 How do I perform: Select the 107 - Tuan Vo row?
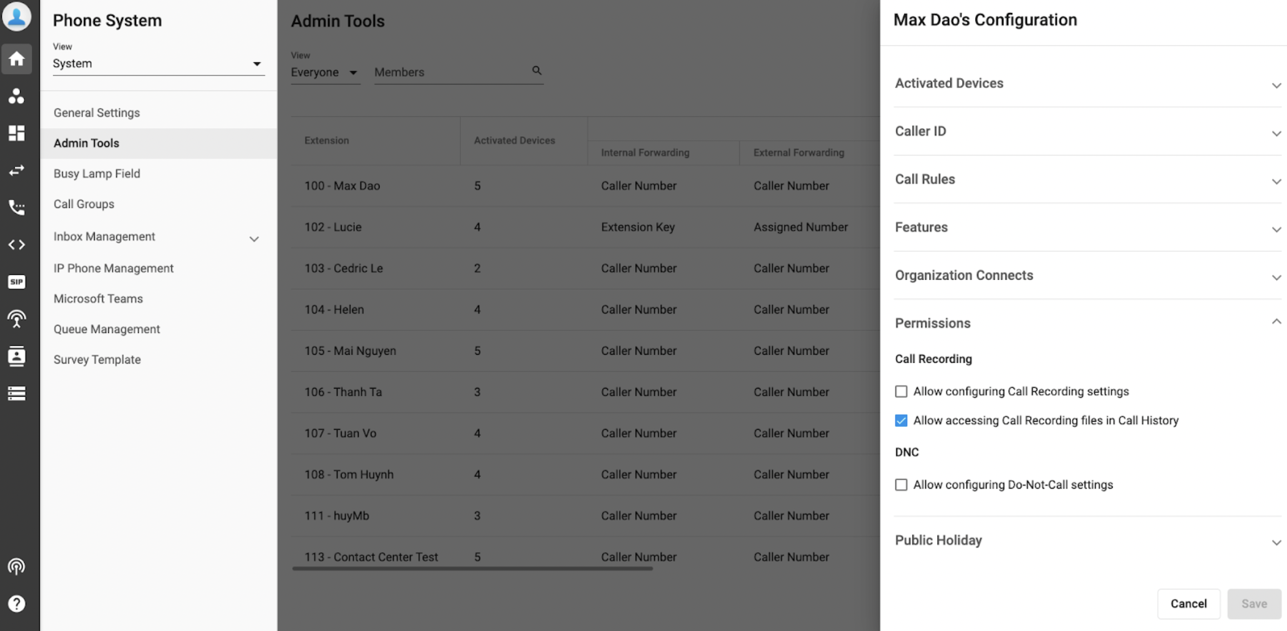point(585,434)
